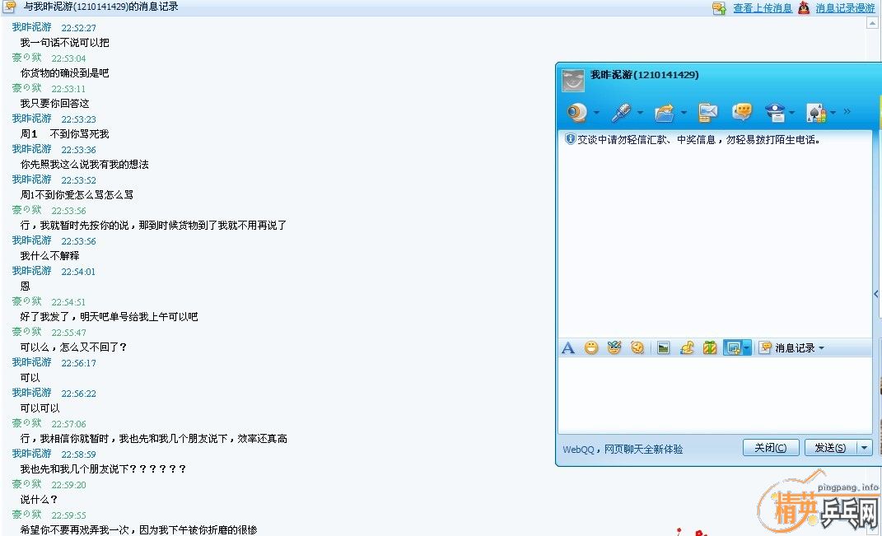
Task: Send a window shake with nudge icon
Action: click(x=637, y=347)
